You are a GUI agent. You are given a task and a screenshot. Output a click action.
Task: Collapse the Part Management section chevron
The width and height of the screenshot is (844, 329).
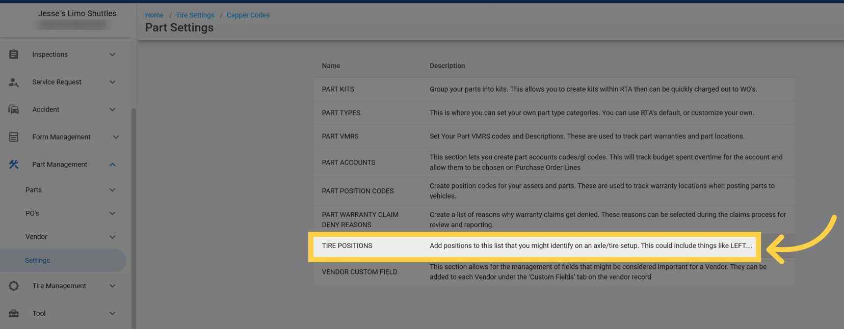coord(113,164)
